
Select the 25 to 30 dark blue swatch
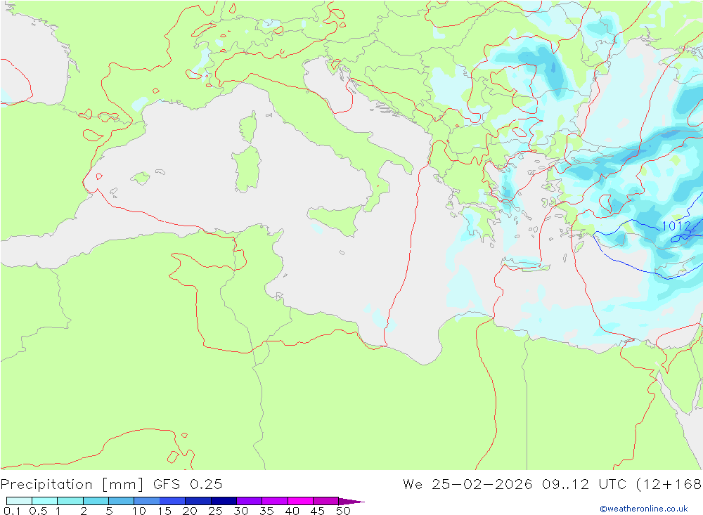click(224, 501)
